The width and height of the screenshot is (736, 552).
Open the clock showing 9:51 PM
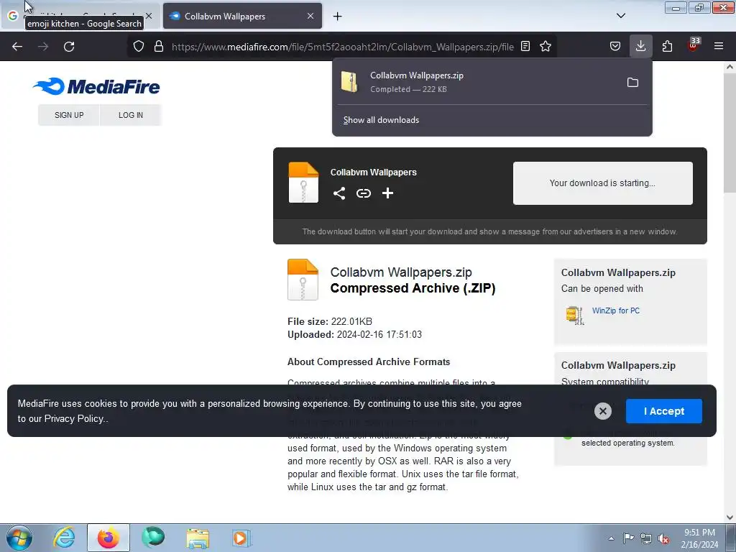click(699, 538)
